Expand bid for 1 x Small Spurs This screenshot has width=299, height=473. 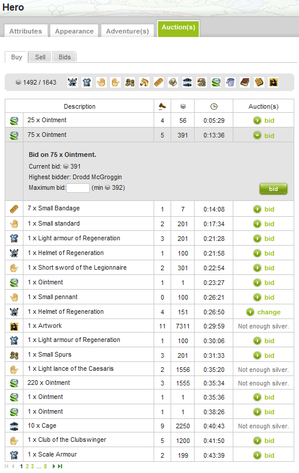[x=264, y=355]
